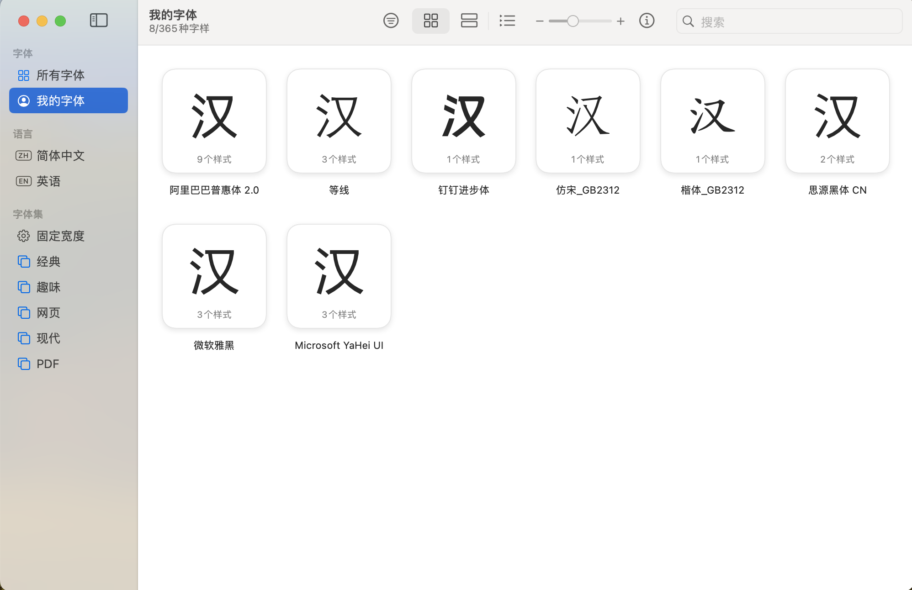
Task: Select the 阿里巴巴普惠体 2.0 font card
Action: click(214, 121)
